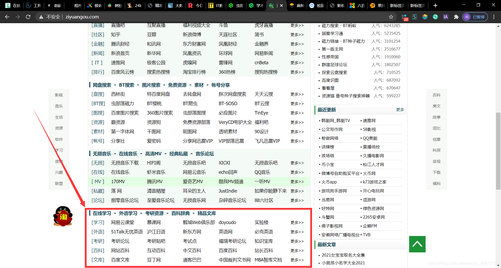Click the profile button labeled 已暂停
Viewport: 501px width, 268px height.
(475, 17)
